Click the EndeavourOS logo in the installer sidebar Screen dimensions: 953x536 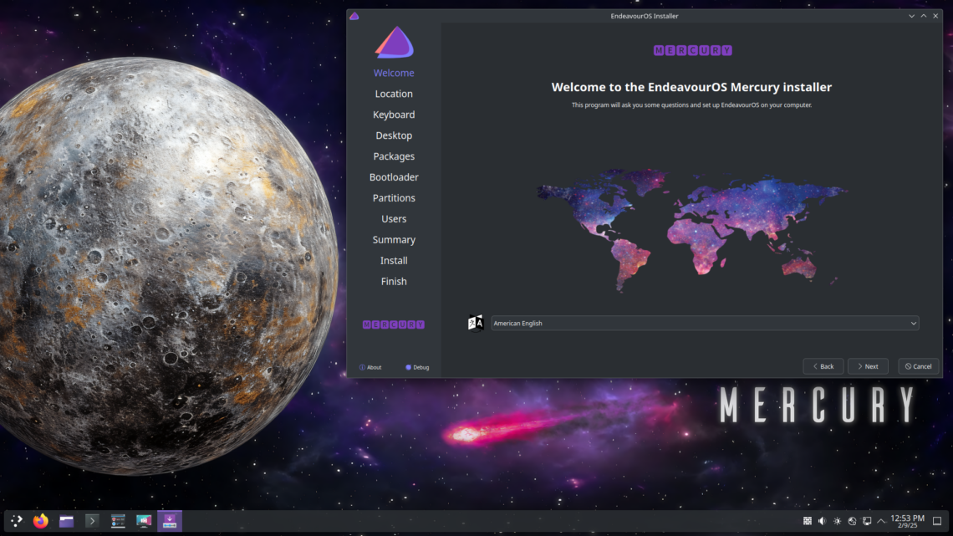coord(394,42)
